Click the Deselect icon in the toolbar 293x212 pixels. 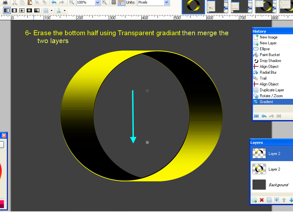(45, 2)
